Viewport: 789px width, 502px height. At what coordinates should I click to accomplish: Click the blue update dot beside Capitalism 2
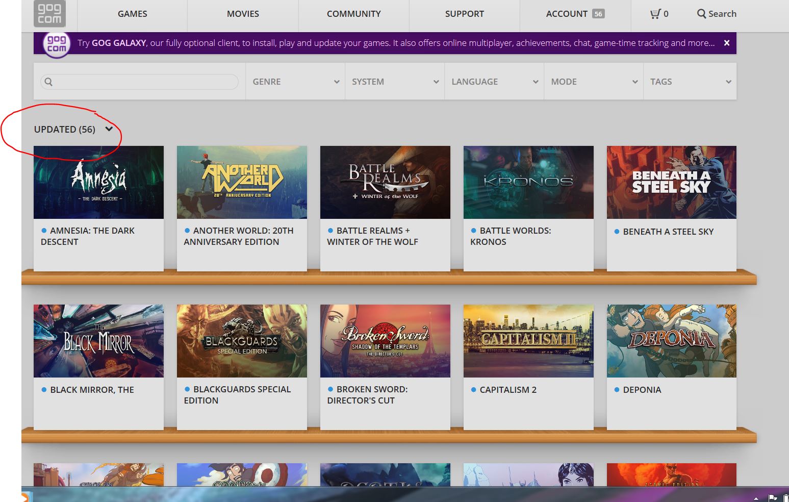tap(473, 390)
